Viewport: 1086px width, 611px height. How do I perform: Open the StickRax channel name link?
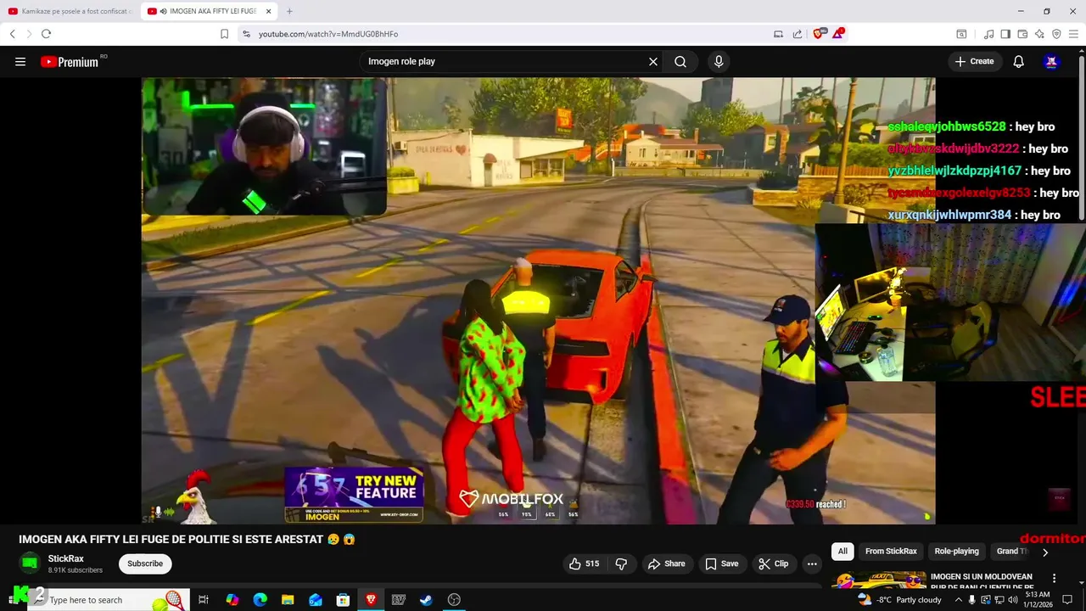[66, 558]
